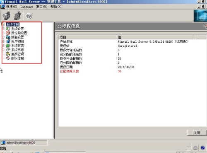Click the 系统信息 root node icon
The image size is (207, 153).
point(3,24)
